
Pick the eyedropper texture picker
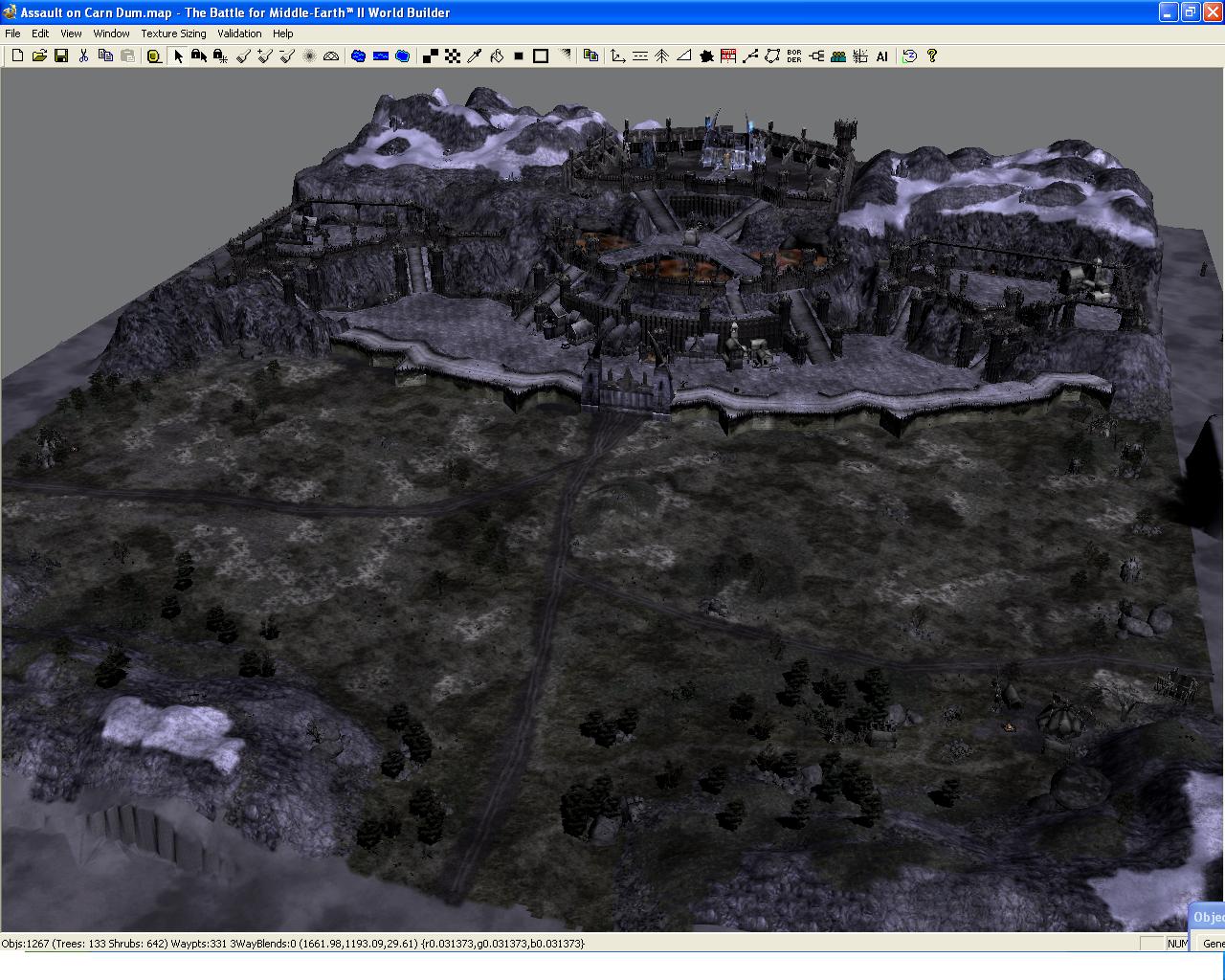[474, 56]
